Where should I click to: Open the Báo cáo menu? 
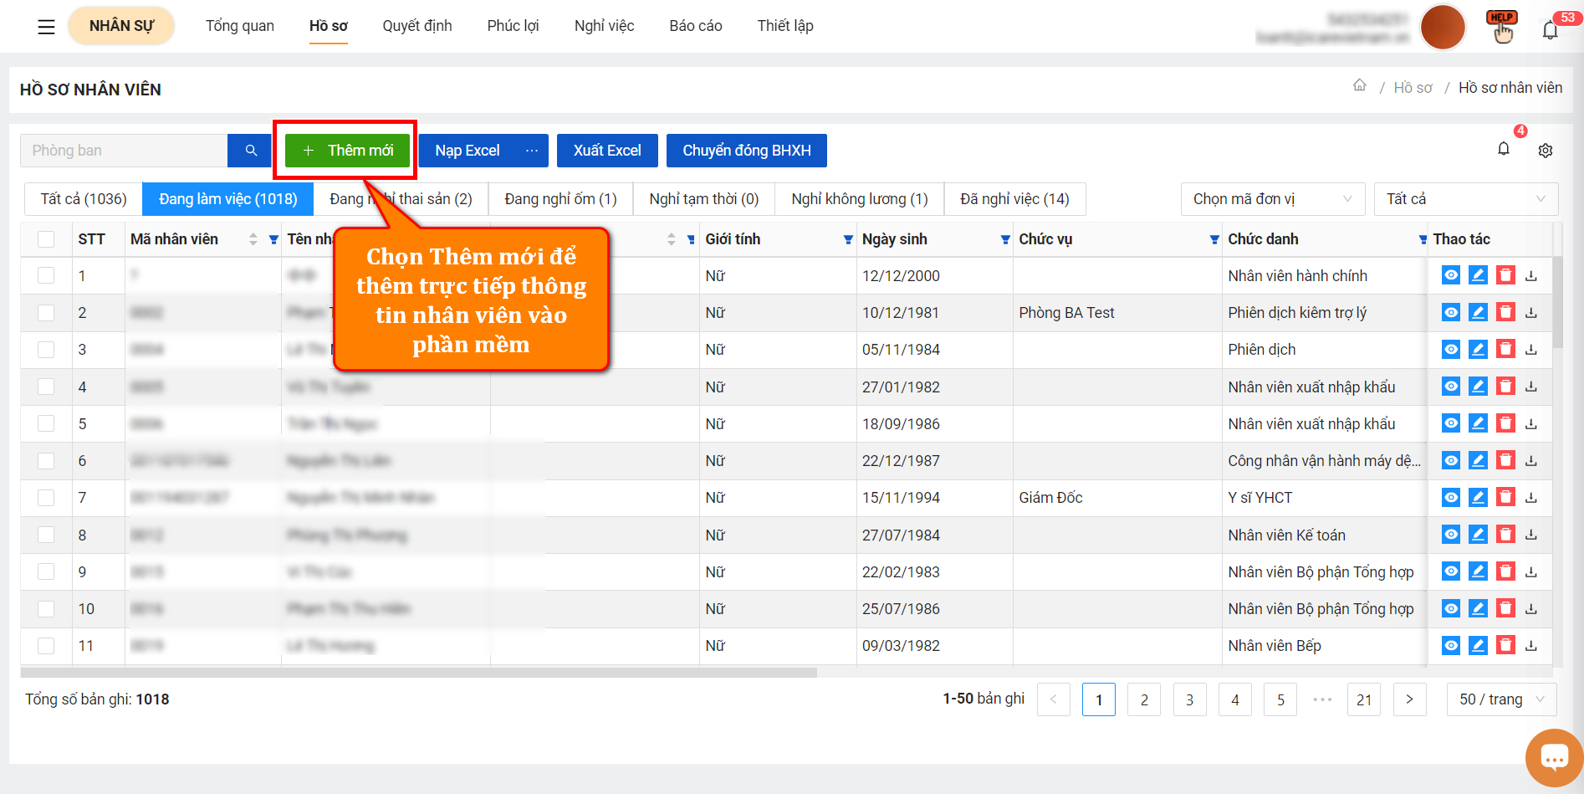[695, 26]
